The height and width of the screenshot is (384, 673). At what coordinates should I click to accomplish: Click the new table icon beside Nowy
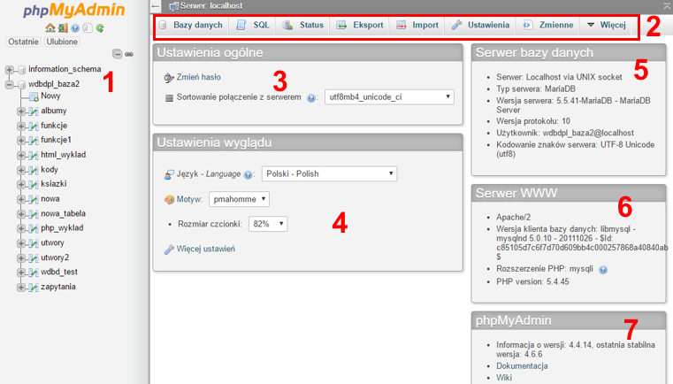pyautogui.click(x=34, y=96)
